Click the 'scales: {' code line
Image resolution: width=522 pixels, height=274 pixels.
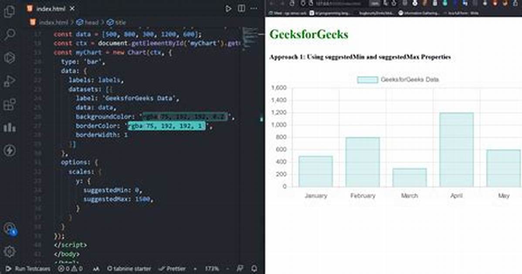coord(85,172)
